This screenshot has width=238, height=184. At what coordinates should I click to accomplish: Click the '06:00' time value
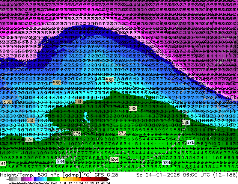pos(190,175)
